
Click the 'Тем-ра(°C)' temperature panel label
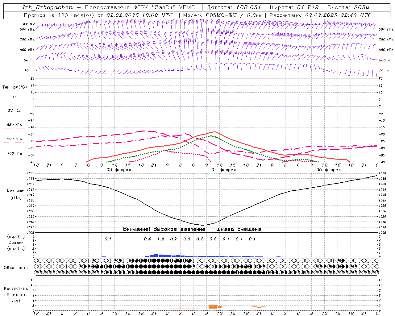[15, 87]
